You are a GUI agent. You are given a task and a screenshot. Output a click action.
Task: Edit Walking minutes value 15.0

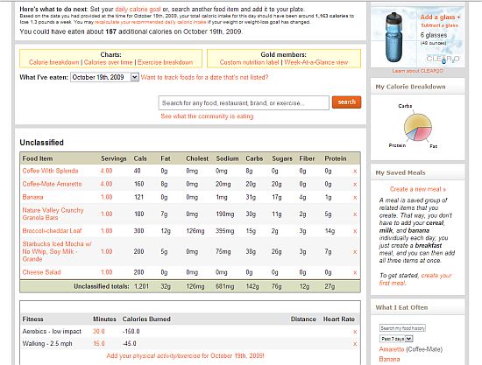click(99, 344)
